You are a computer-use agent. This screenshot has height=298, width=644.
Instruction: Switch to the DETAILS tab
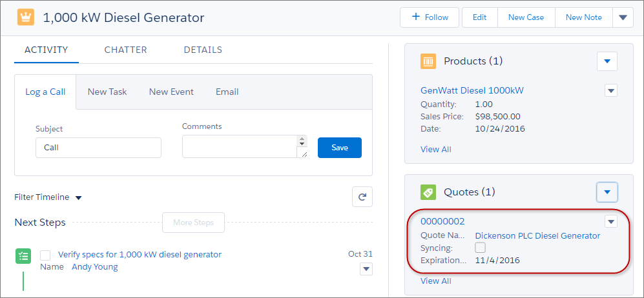[203, 50]
